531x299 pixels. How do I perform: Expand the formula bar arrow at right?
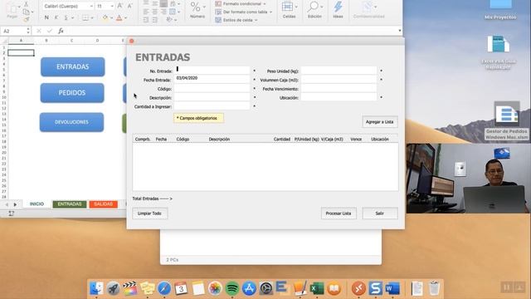click(400, 31)
